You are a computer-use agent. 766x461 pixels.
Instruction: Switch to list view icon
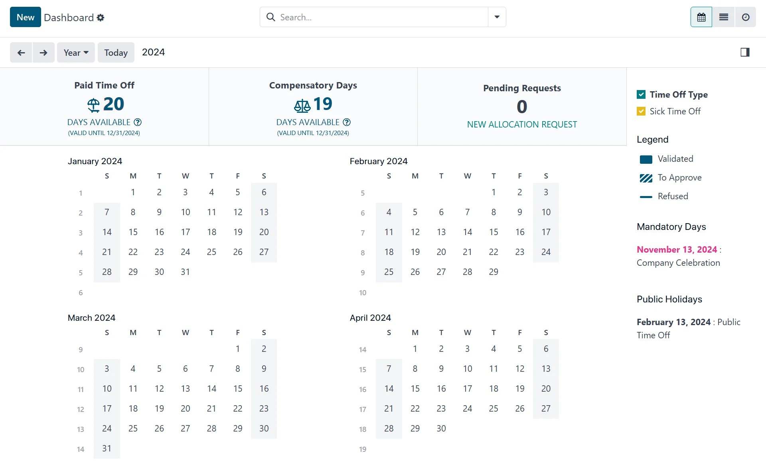(723, 17)
